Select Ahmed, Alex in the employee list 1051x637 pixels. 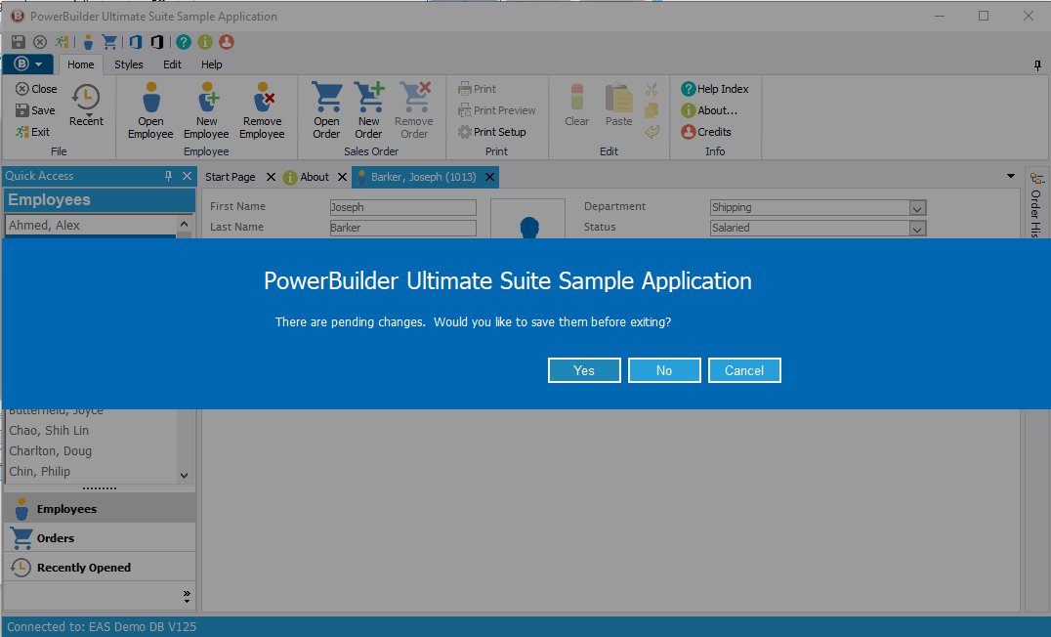(x=91, y=226)
